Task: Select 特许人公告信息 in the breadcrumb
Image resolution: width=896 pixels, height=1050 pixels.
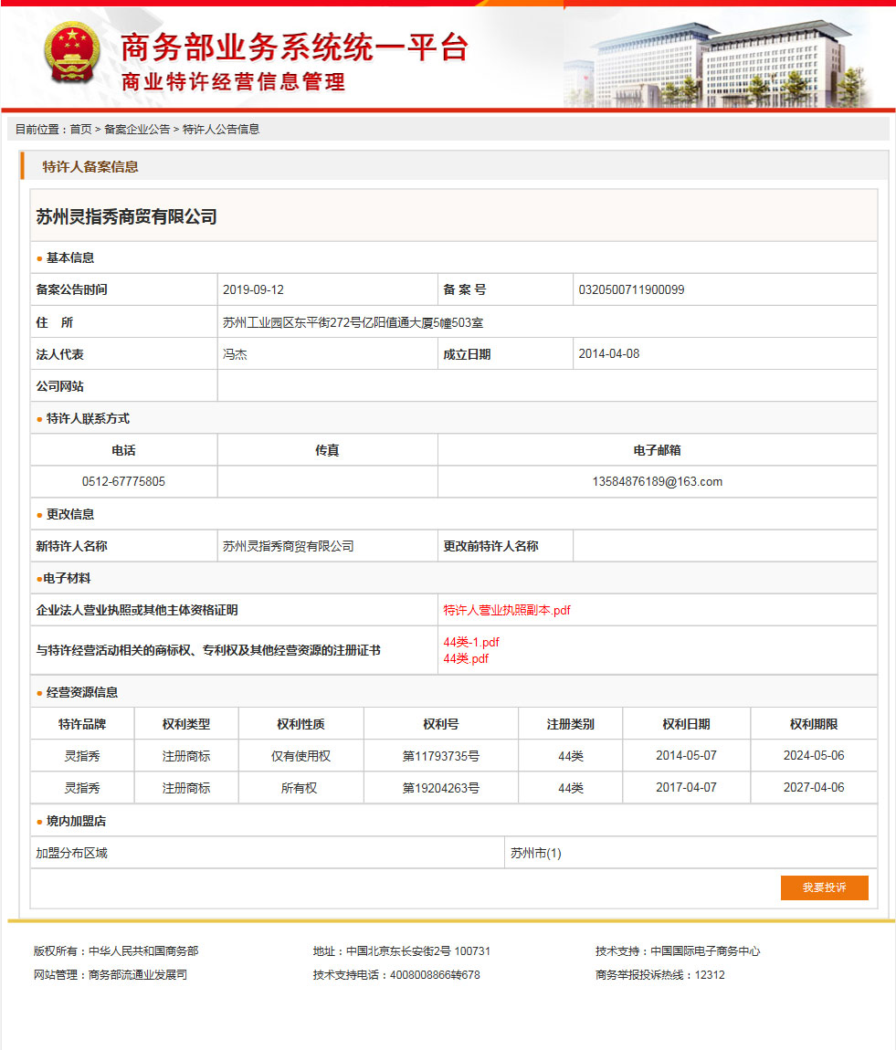Action: [x=221, y=130]
